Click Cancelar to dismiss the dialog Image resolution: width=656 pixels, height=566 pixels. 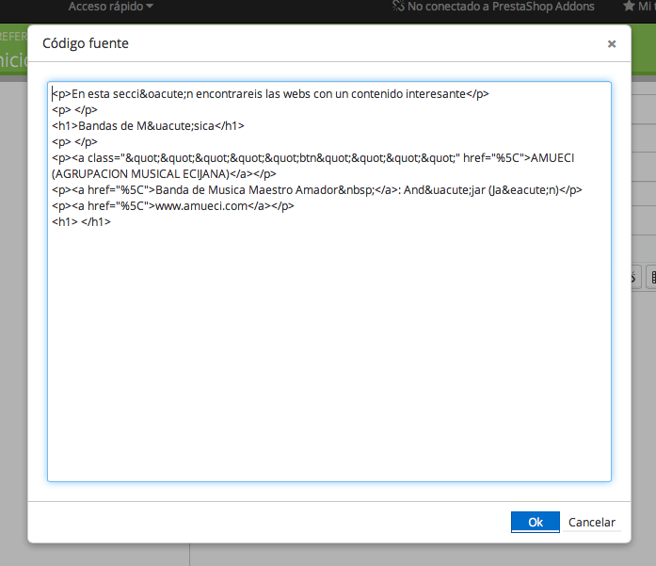pos(592,522)
